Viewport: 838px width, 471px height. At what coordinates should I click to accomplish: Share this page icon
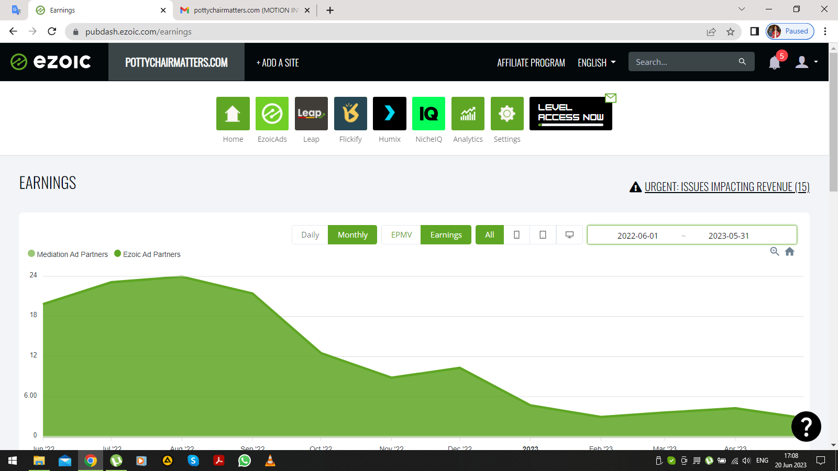coord(711,31)
